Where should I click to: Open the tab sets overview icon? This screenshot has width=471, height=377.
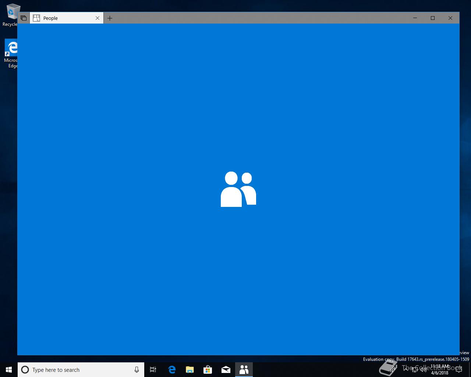24,18
